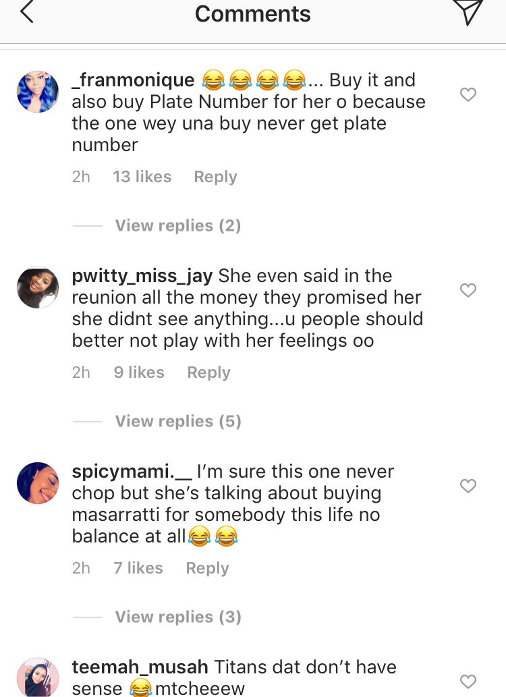
Task: Open the pwitty_miss_jay username link
Action: tap(142, 276)
